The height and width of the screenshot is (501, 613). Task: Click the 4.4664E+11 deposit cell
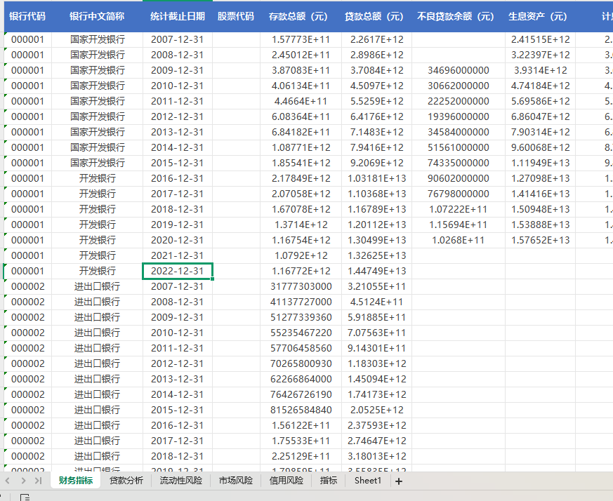pos(301,101)
